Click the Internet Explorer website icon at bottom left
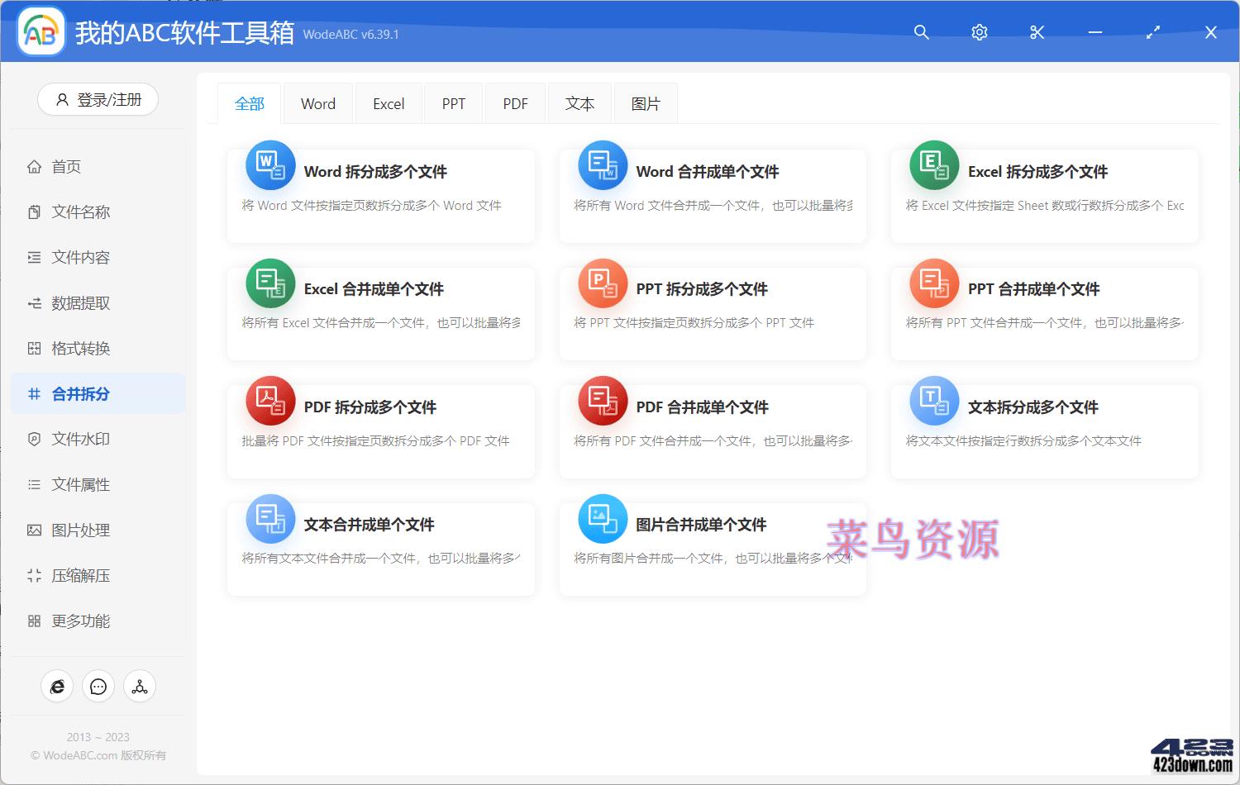 click(56, 686)
